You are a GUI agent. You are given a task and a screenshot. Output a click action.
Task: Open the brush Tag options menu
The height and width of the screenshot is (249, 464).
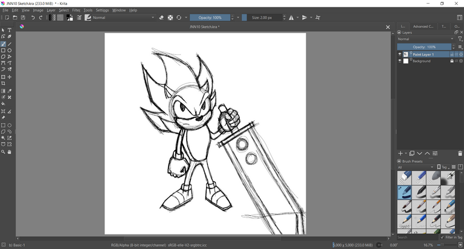pos(443,167)
